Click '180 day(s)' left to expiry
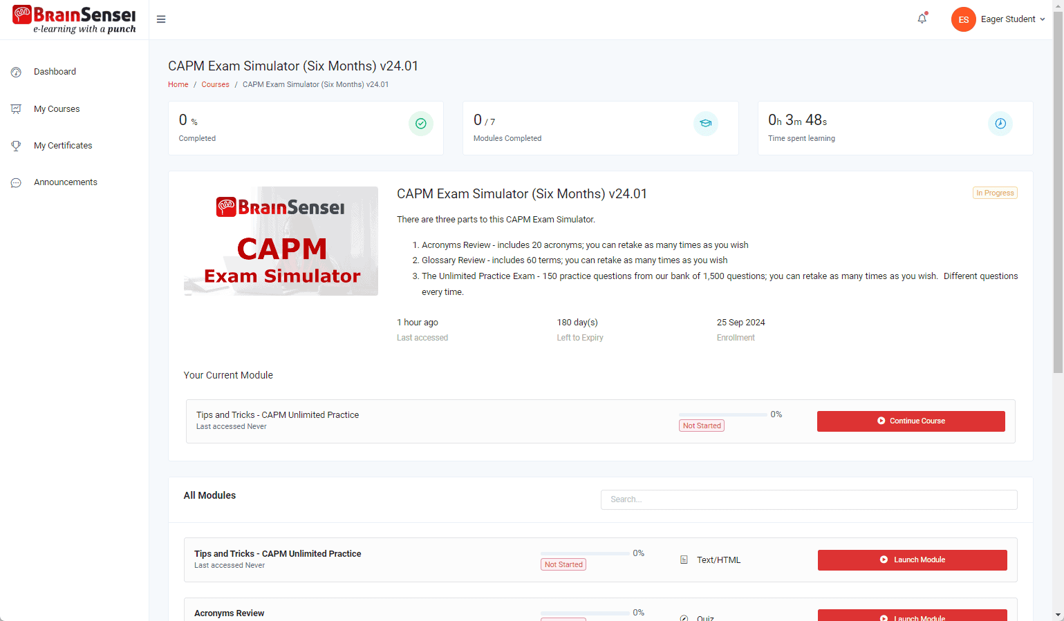The image size is (1064, 621). coord(577,323)
